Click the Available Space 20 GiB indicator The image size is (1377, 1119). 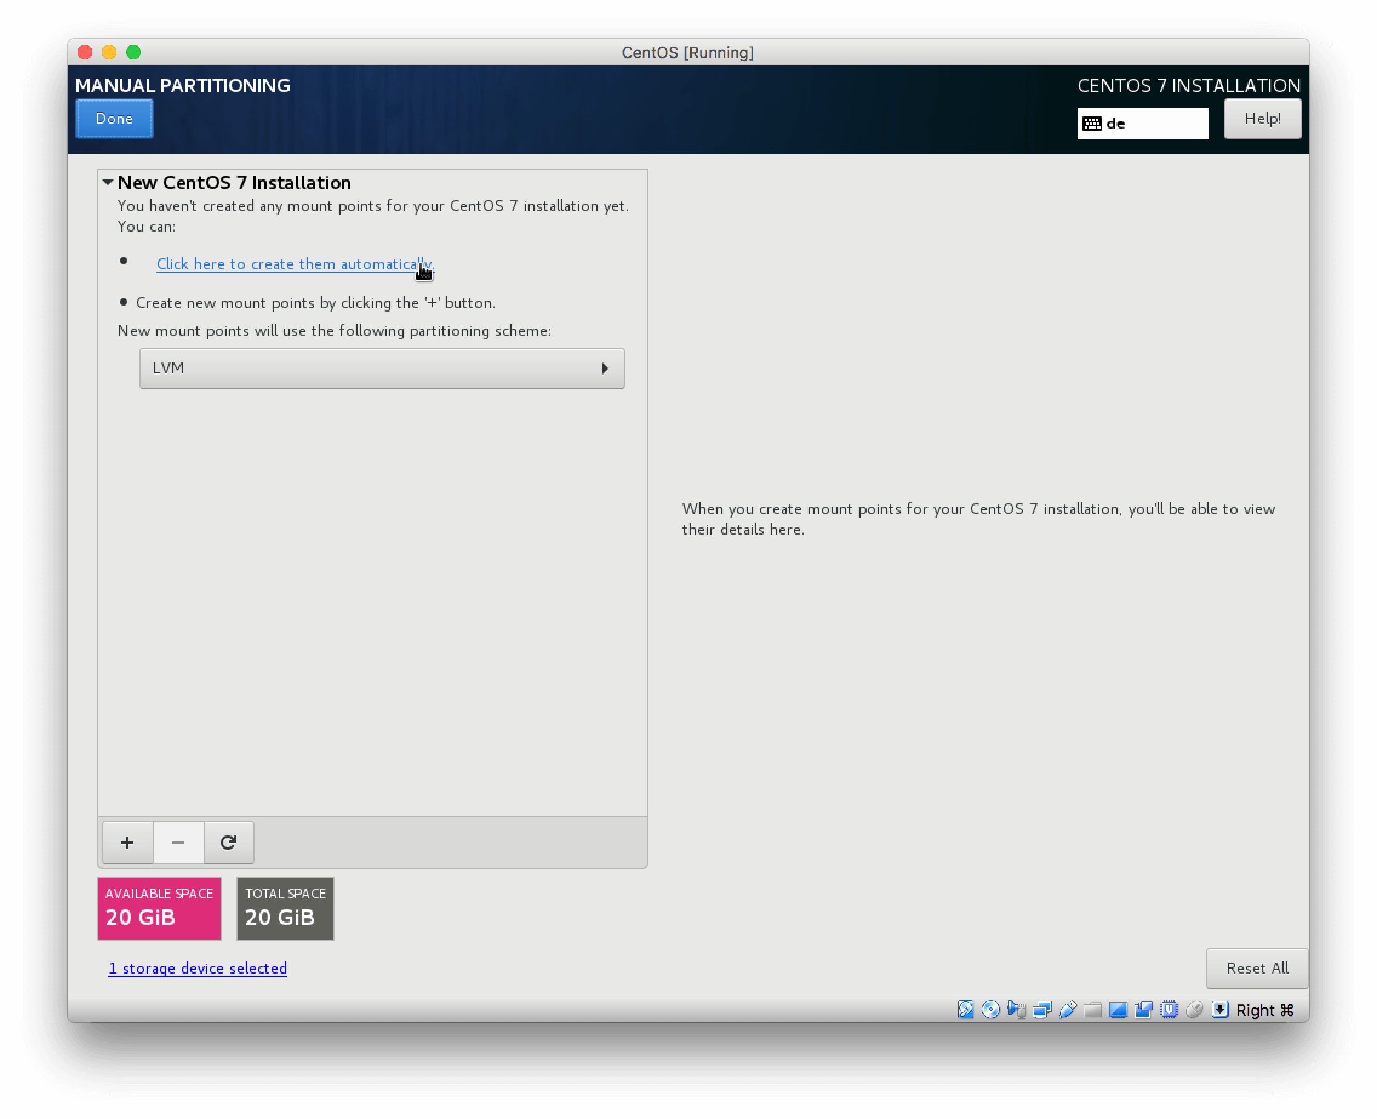click(x=159, y=908)
